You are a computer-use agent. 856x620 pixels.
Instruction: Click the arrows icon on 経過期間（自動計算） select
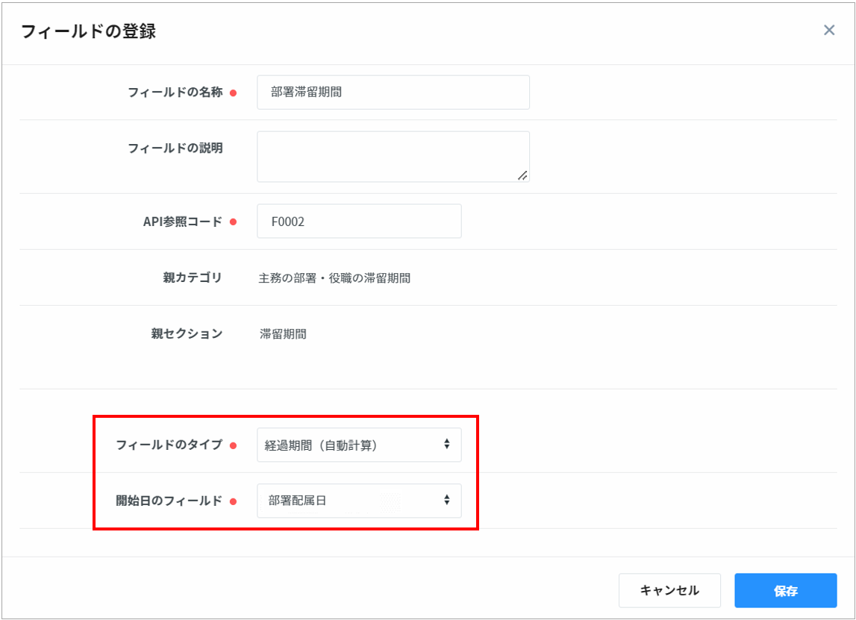click(x=447, y=445)
